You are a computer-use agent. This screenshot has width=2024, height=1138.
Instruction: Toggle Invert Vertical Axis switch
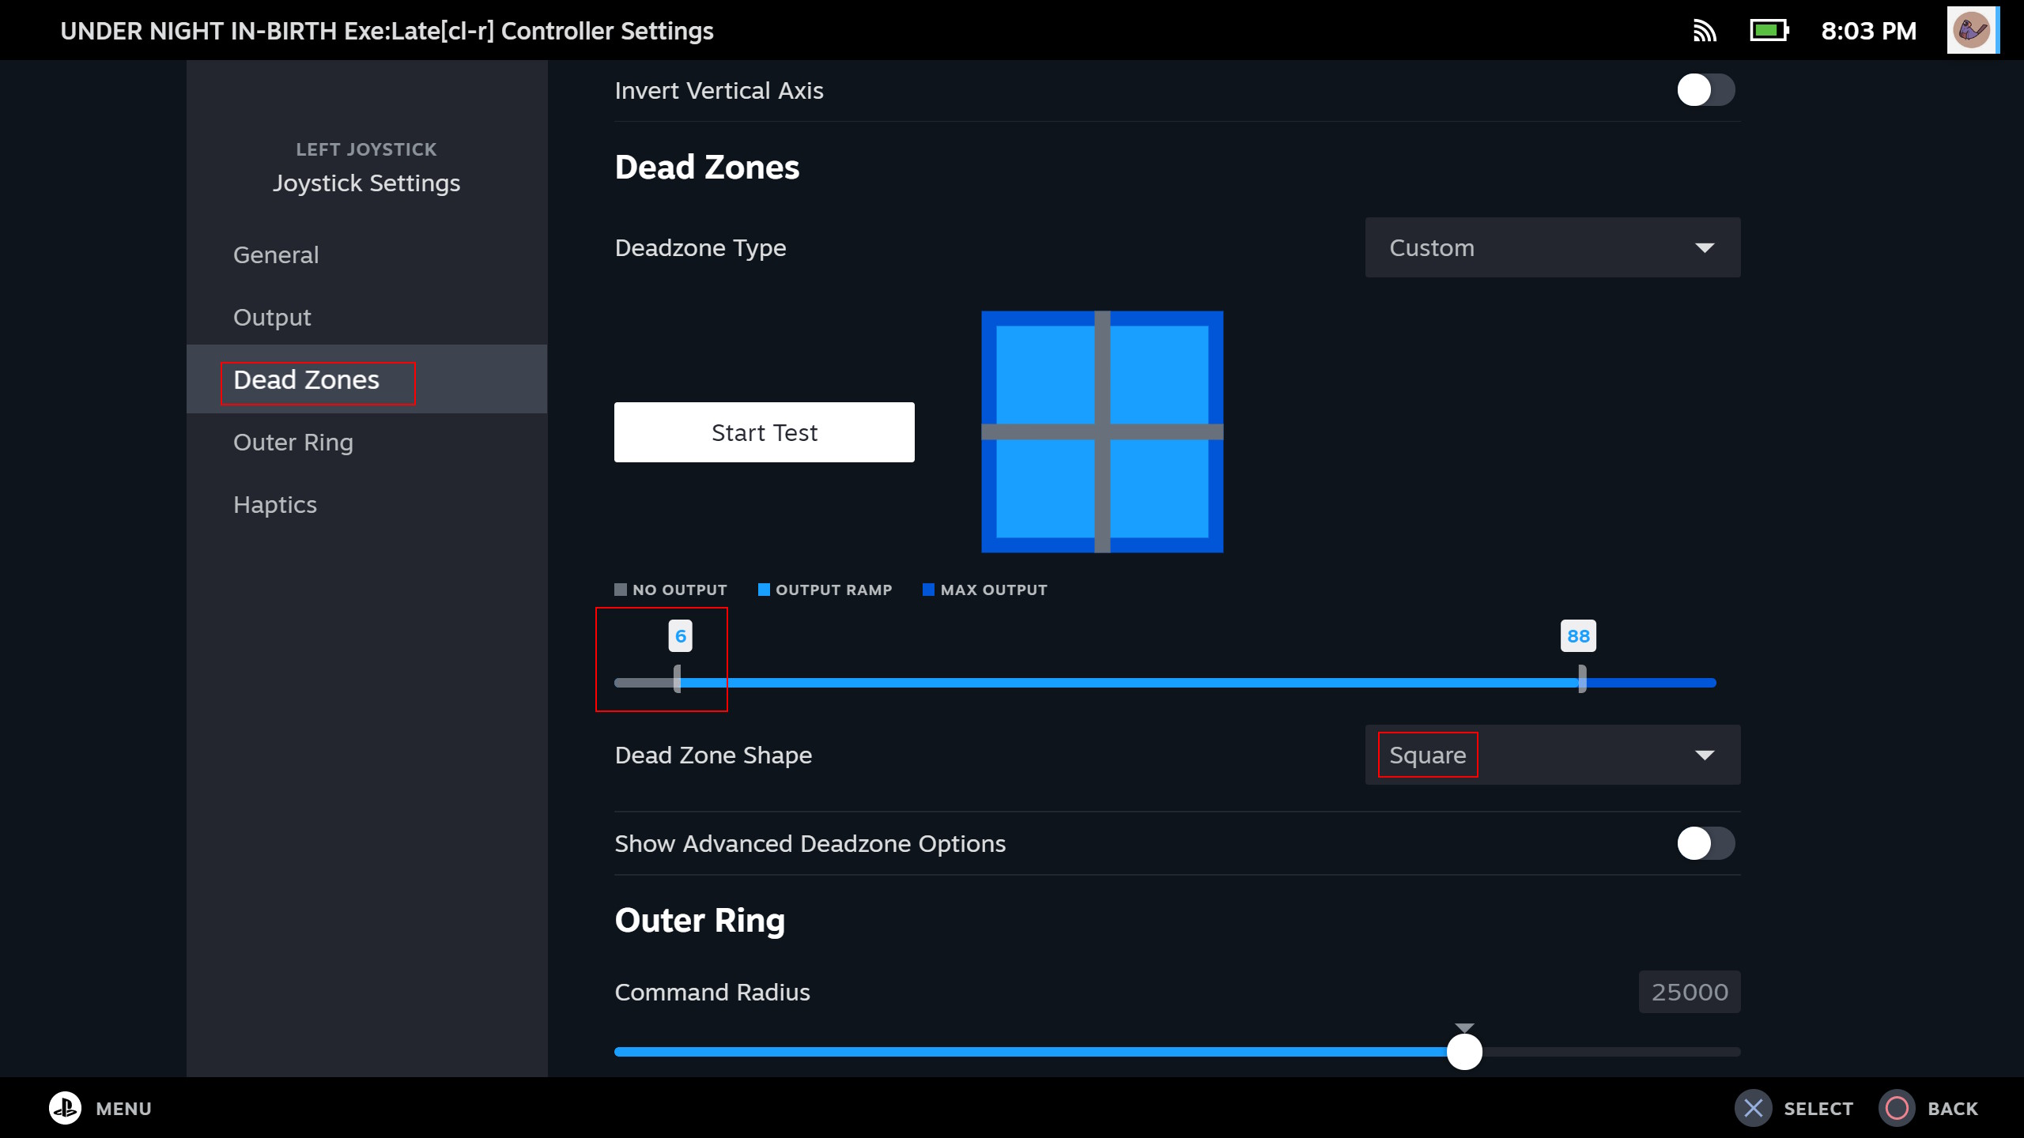(x=1705, y=90)
